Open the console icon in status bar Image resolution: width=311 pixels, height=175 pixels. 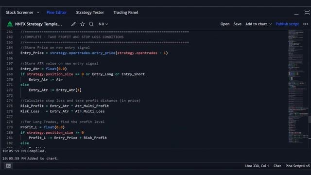coord(8,166)
